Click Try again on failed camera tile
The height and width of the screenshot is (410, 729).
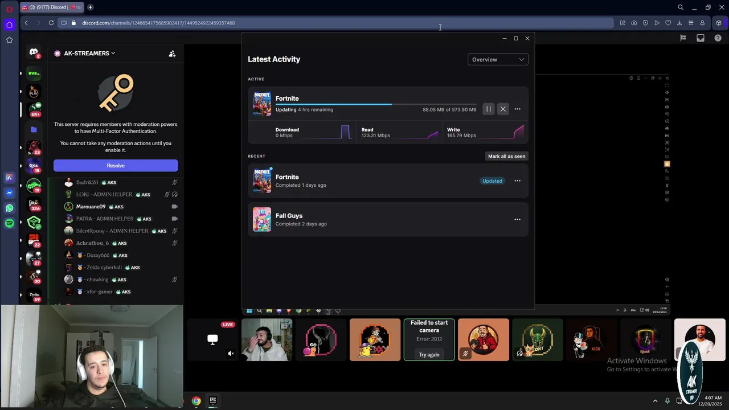[x=429, y=354]
